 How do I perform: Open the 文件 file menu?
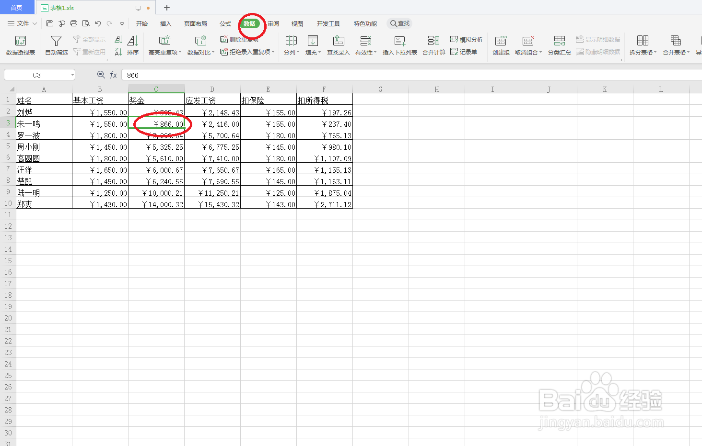(x=22, y=23)
